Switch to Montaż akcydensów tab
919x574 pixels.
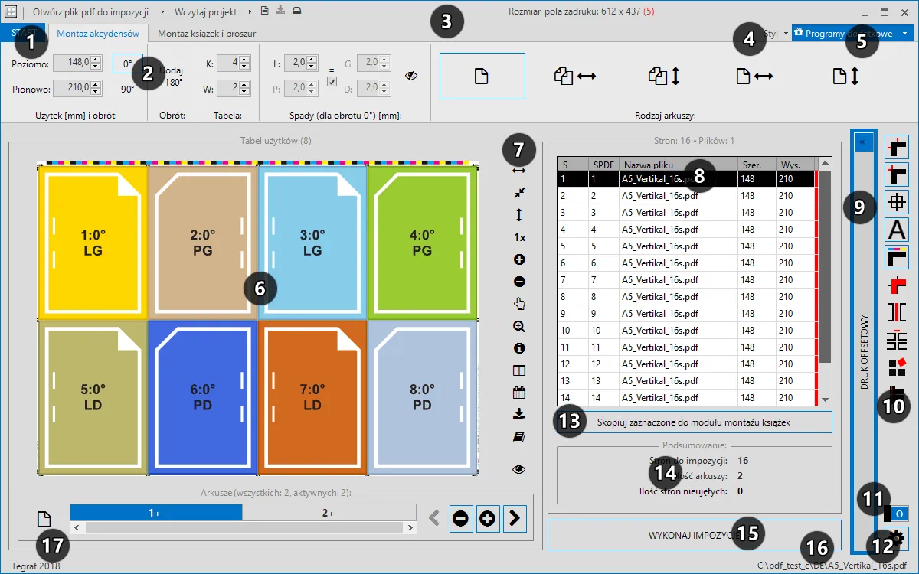(x=98, y=34)
